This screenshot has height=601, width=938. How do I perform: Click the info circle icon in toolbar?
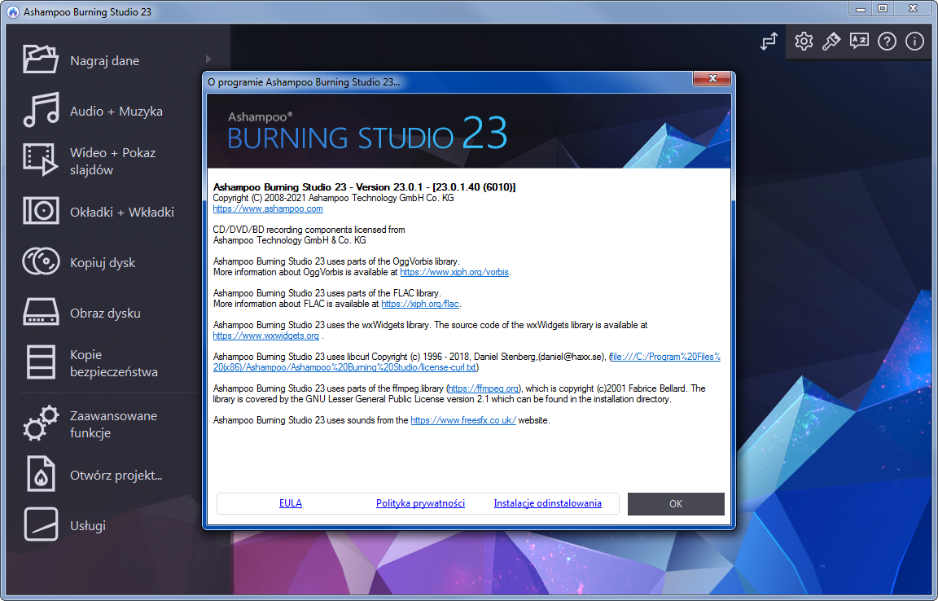point(914,41)
